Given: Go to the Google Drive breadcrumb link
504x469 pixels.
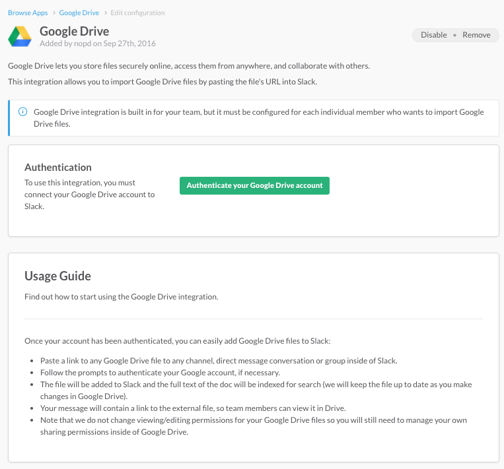Looking at the screenshot, I should (79, 13).
